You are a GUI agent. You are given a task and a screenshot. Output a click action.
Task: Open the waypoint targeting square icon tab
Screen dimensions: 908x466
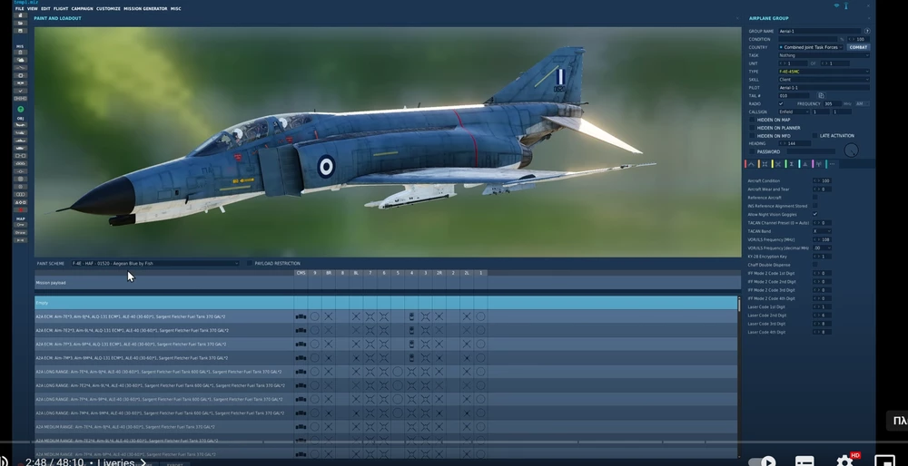(x=765, y=164)
